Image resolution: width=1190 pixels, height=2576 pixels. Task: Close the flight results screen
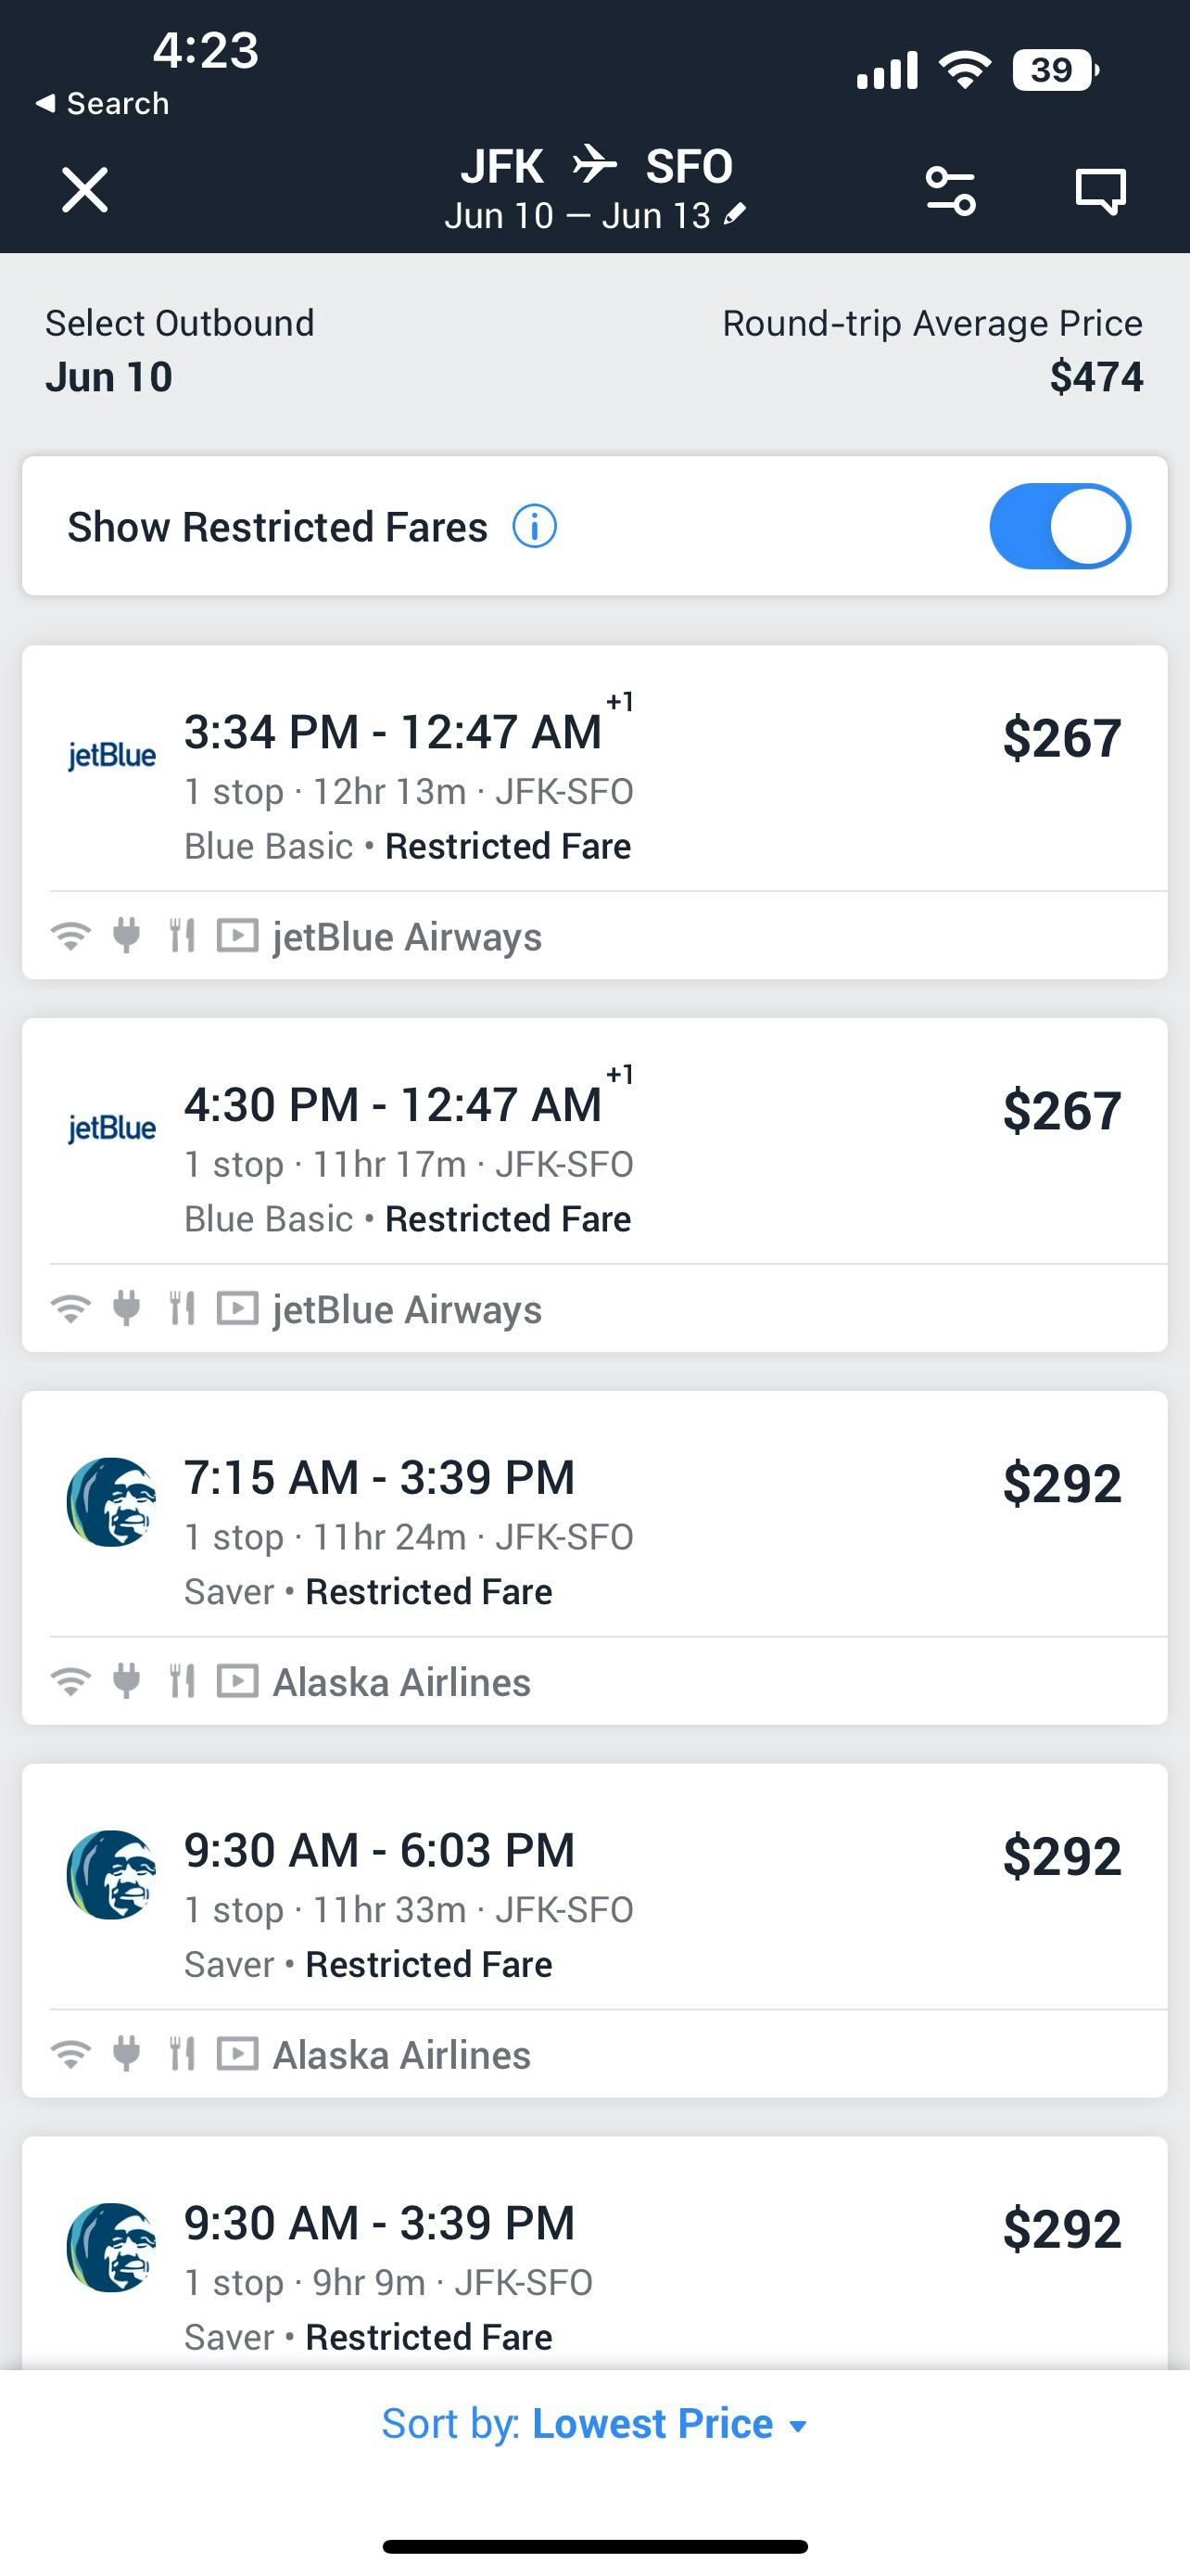85,190
